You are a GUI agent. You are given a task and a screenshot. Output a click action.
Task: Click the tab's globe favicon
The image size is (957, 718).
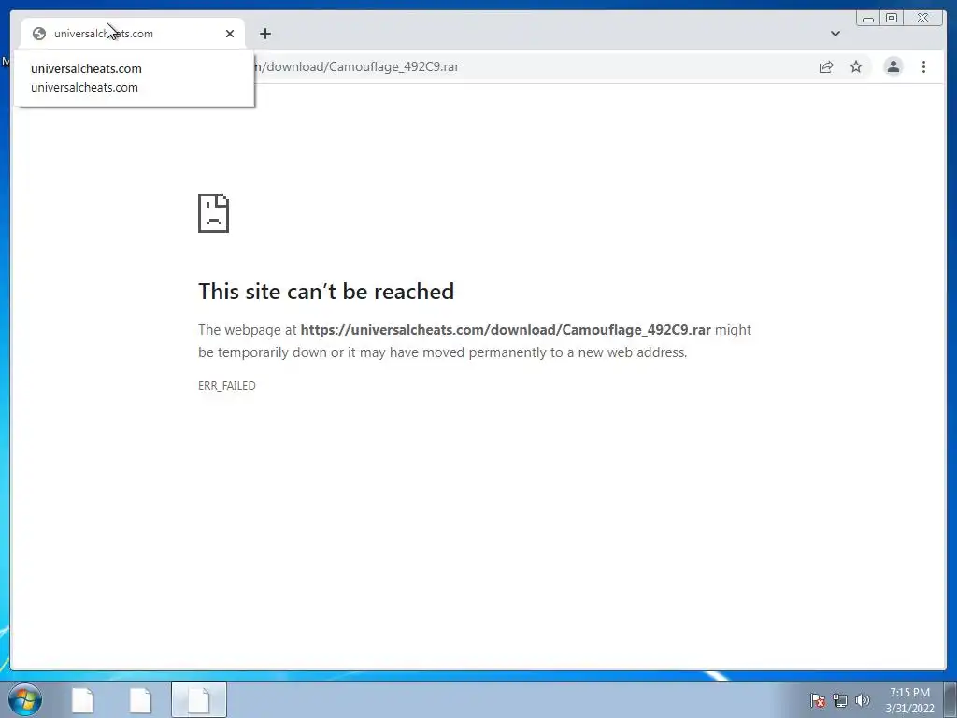(39, 34)
